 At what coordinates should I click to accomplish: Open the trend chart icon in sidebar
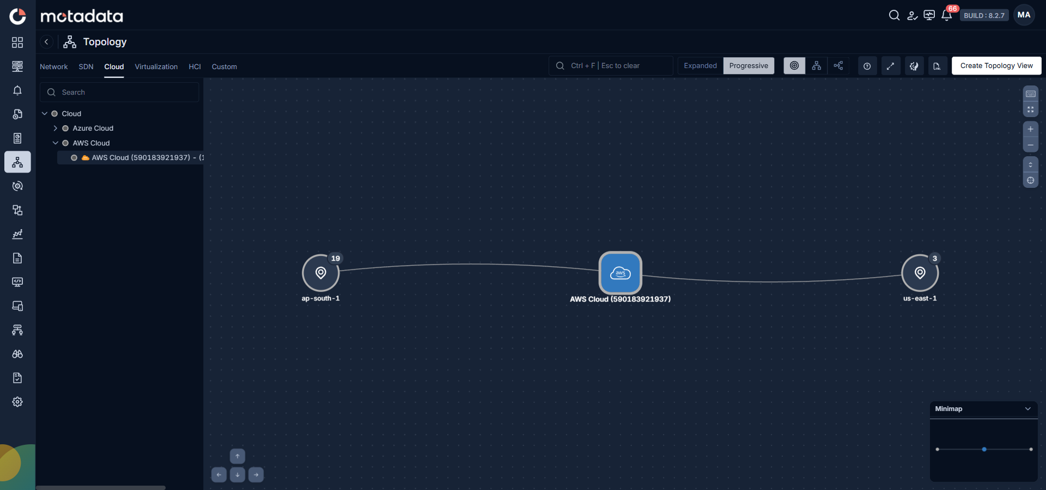point(17,234)
